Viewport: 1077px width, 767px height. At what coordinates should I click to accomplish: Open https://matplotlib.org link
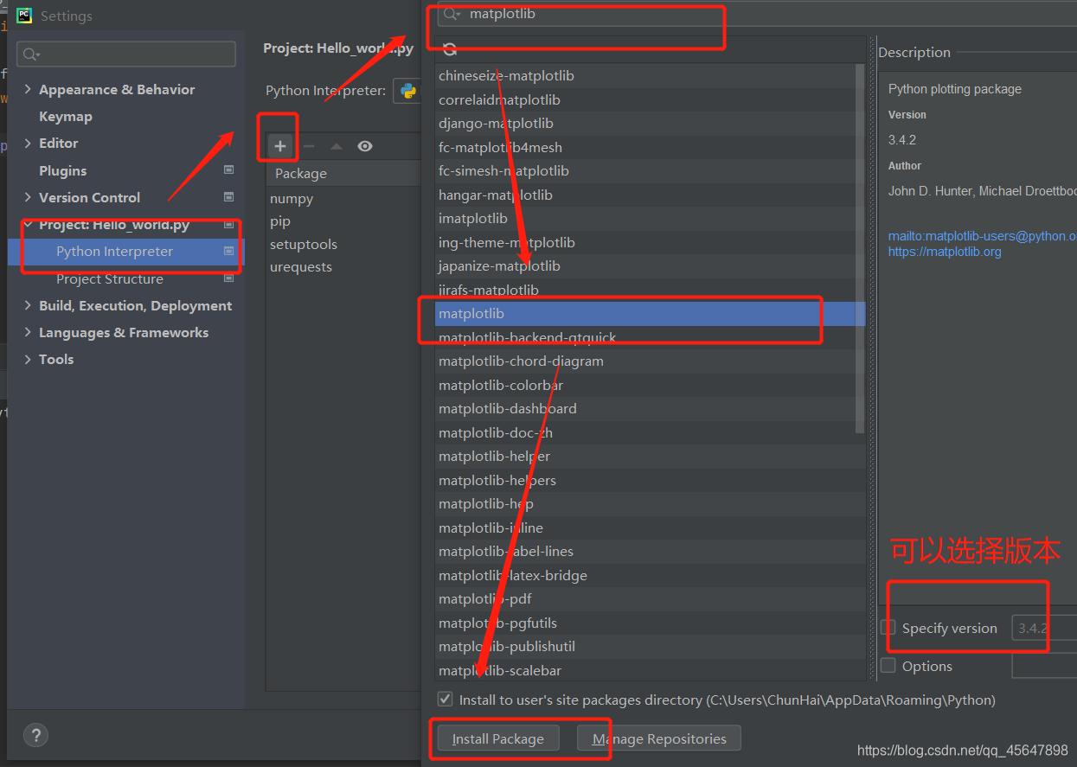pos(945,252)
